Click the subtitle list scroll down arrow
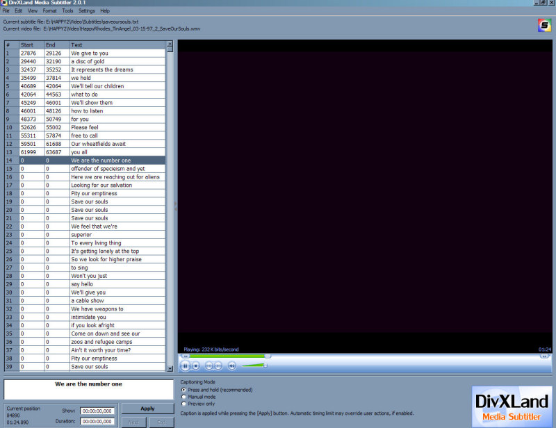This screenshot has width=556, height=428. [x=170, y=368]
